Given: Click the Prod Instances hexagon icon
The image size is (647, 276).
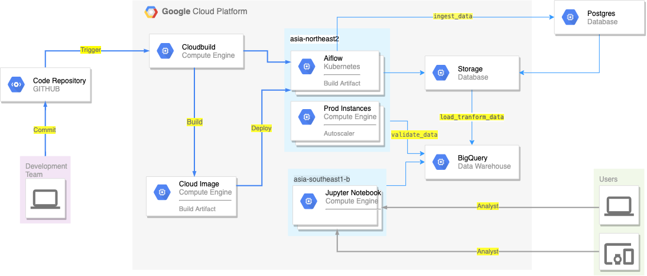Looking at the screenshot, I should 307,117.
